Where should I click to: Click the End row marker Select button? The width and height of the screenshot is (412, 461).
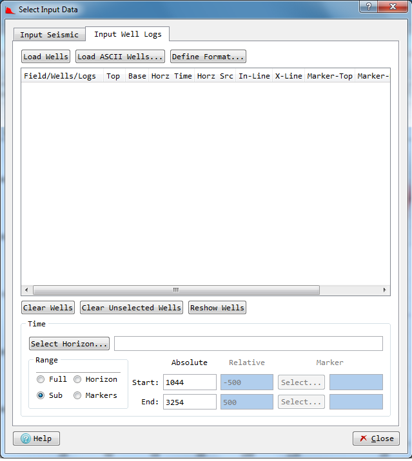tap(301, 402)
